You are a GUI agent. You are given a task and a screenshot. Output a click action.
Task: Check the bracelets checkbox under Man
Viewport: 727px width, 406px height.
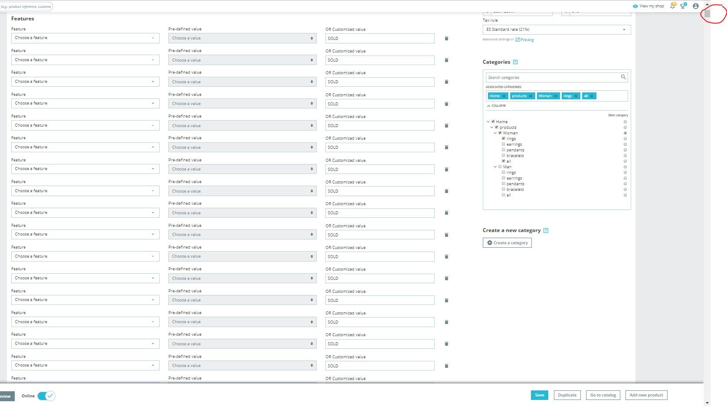coord(504,189)
